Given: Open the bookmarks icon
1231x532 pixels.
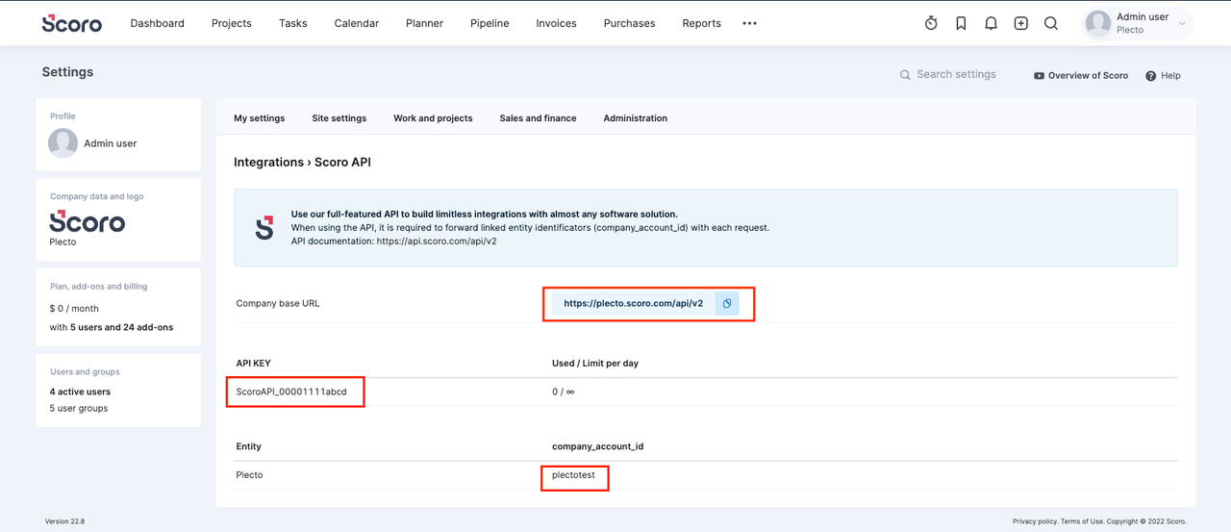Looking at the screenshot, I should click(x=961, y=23).
